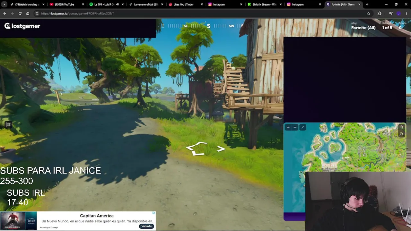The width and height of the screenshot is (411, 231).
Task: Mute the La 701 Spotify tab audio
Action: point(117,4)
